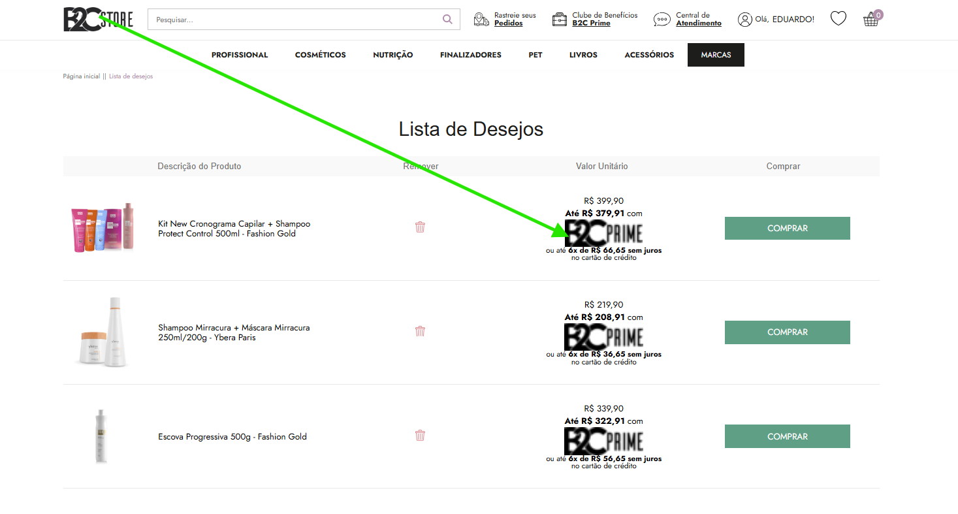Click the order tracking map icon
The width and height of the screenshot is (958, 514).
coord(481,20)
